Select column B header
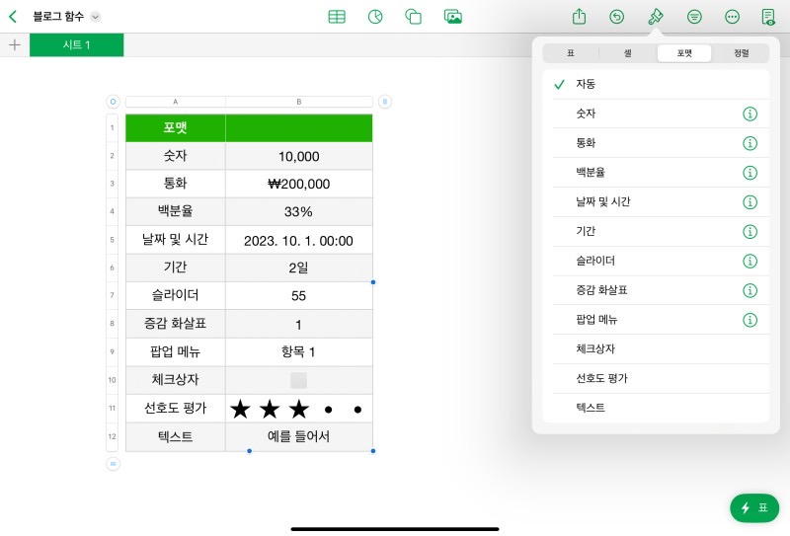Image resolution: width=790 pixels, height=536 pixels. click(299, 102)
